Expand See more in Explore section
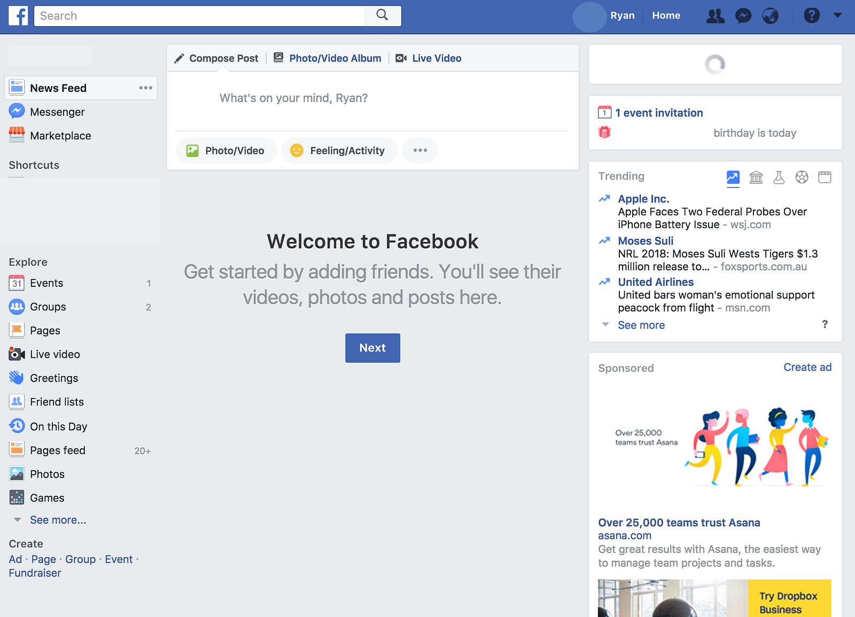The height and width of the screenshot is (617, 855). [58, 520]
